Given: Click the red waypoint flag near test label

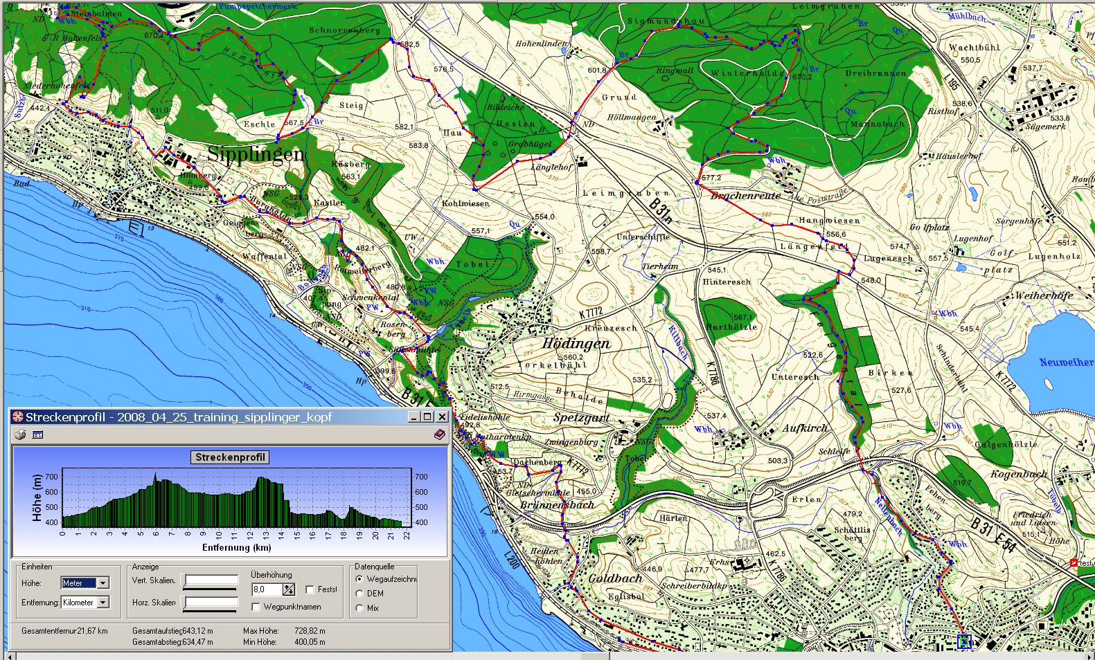Looking at the screenshot, I should [1074, 563].
